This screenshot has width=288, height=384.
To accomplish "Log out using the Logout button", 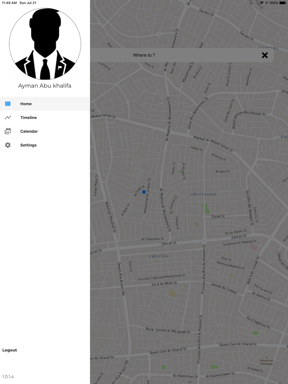I will point(10,350).
